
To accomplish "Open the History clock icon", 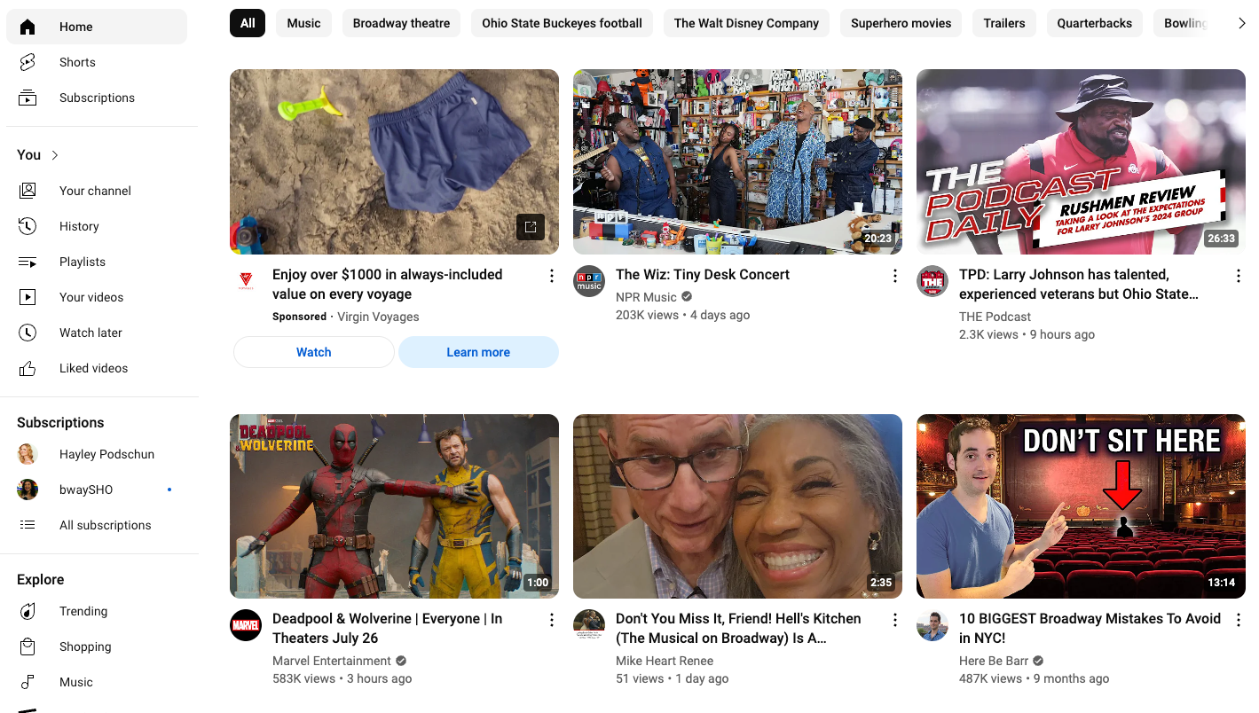I will [x=28, y=226].
